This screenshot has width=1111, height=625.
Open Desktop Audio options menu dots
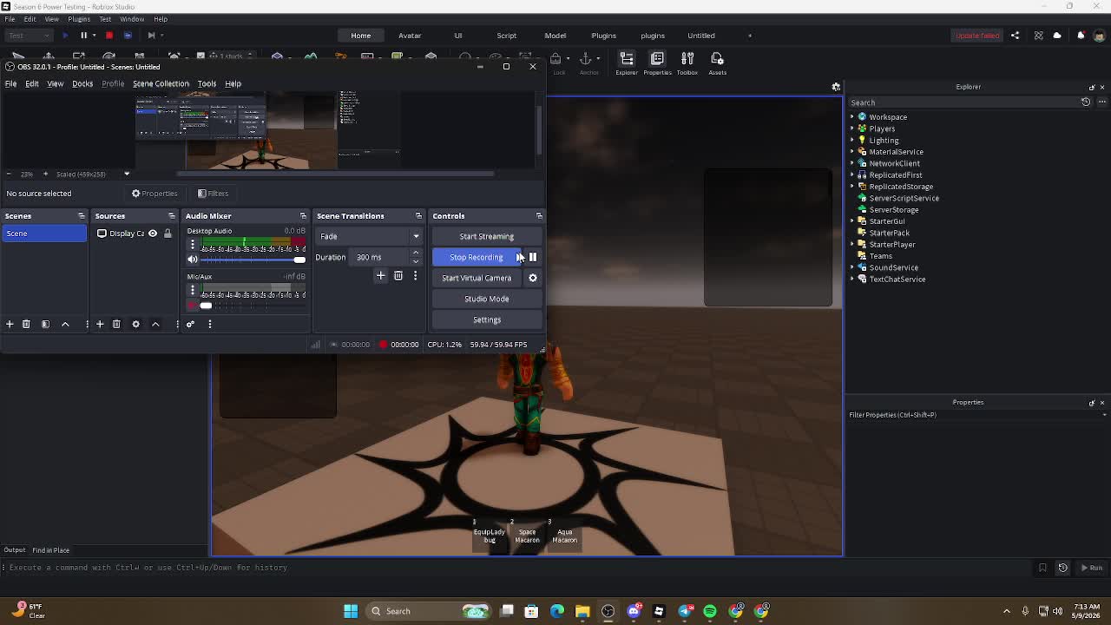pos(192,244)
